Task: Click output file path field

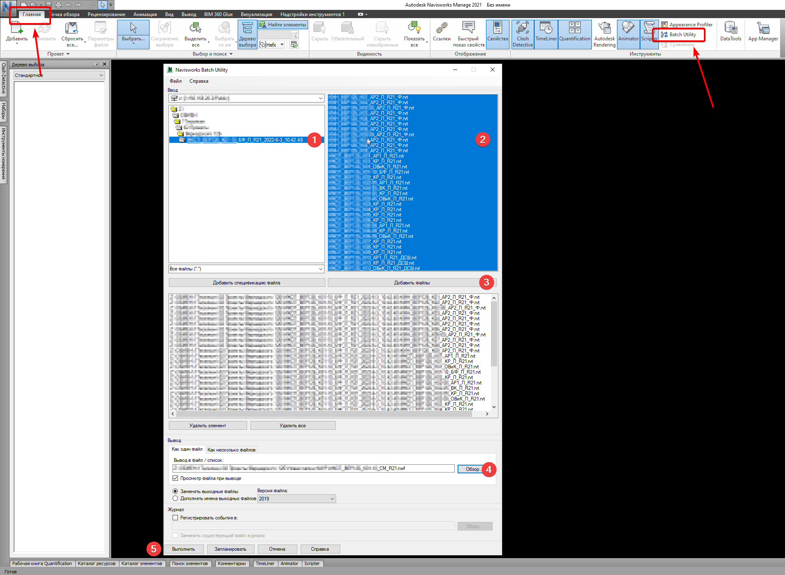Action: (313, 468)
